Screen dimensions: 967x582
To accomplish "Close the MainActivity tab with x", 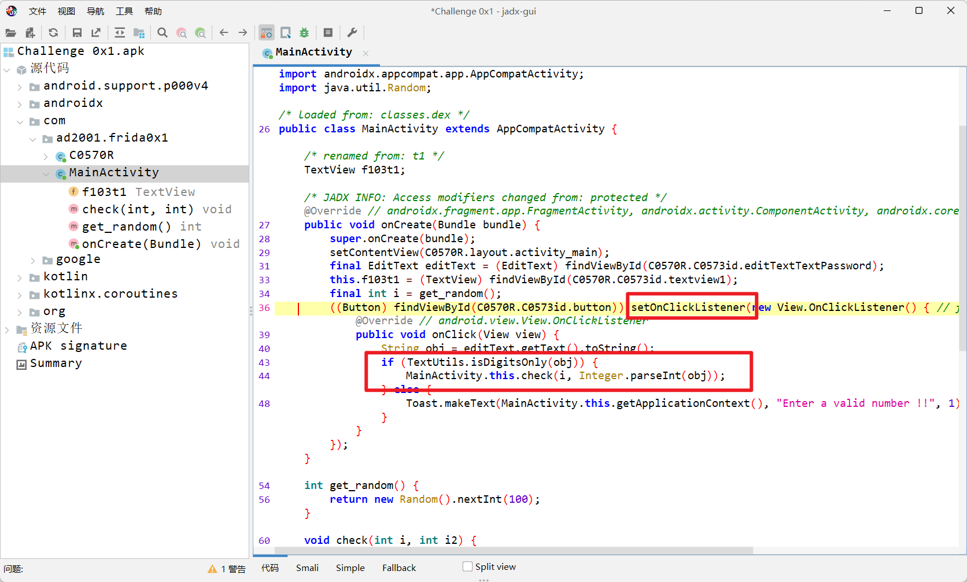I will click(366, 53).
